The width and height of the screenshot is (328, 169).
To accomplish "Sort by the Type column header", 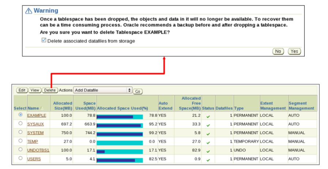I will coord(239,108).
